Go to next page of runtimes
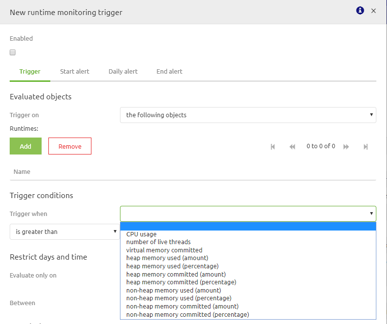Image resolution: width=387 pixels, height=324 pixels. click(x=346, y=146)
